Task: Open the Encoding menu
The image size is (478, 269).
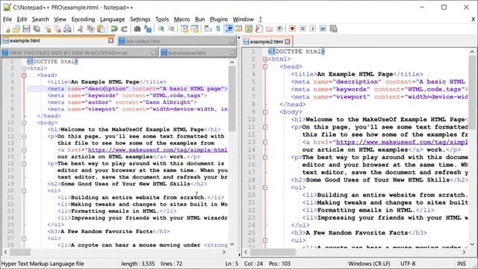Action: [x=83, y=19]
